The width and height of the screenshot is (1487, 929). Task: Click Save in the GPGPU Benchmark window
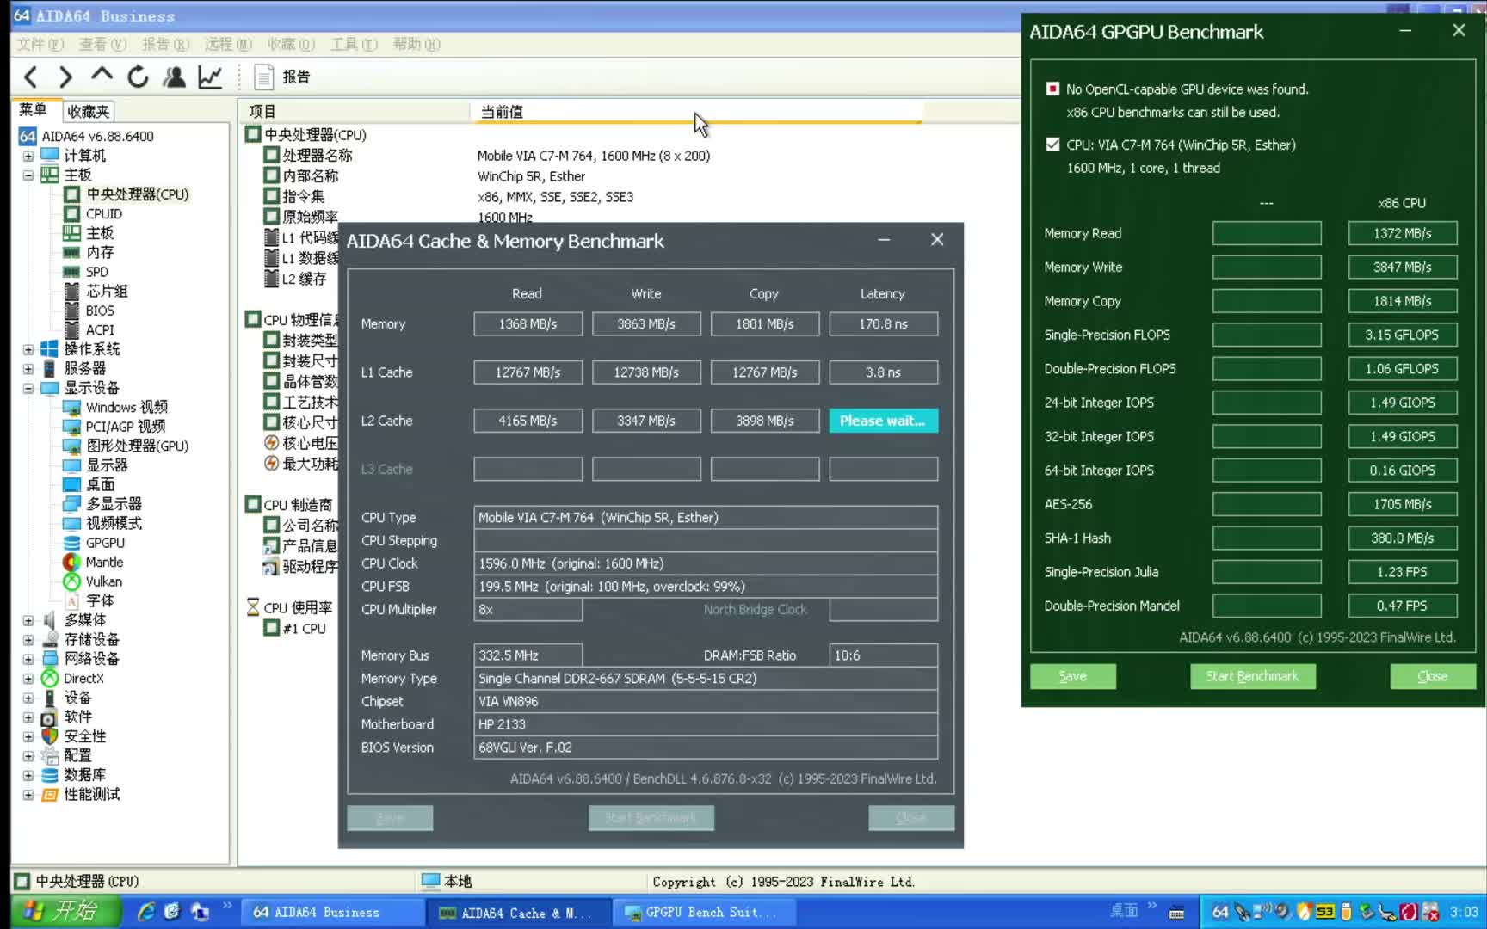pyautogui.click(x=1072, y=676)
